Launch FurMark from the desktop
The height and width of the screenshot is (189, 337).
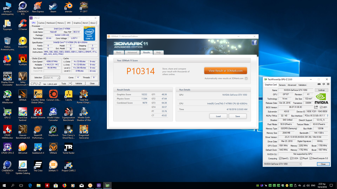23,60
